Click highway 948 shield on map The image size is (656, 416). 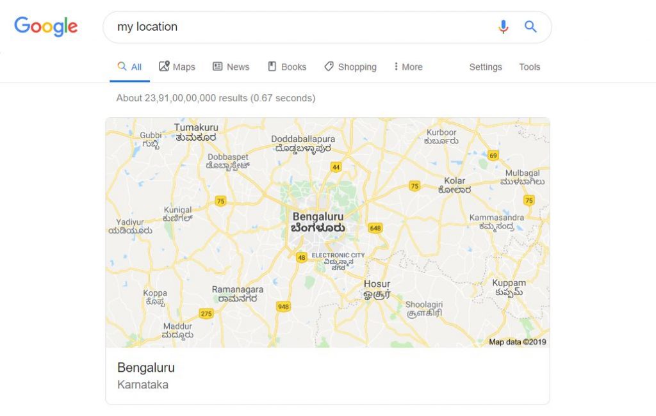(x=283, y=307)
